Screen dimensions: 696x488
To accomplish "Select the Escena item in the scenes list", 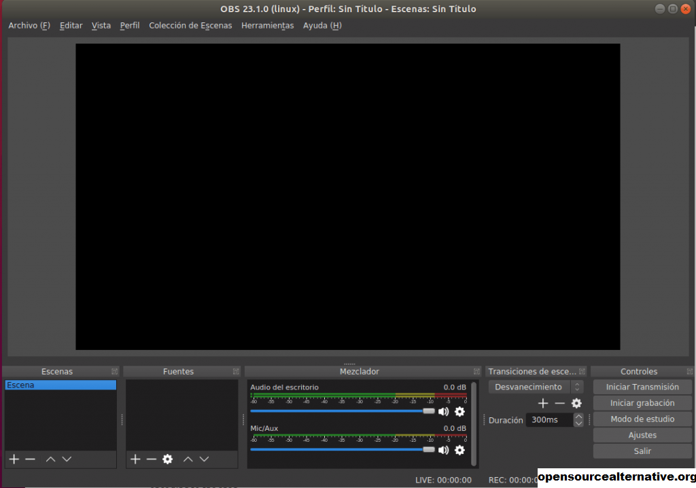I will click(60, 385).
